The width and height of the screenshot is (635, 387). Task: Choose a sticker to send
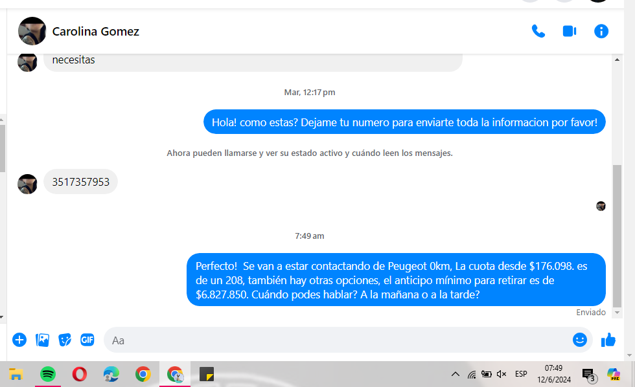[x=65, y=340]
